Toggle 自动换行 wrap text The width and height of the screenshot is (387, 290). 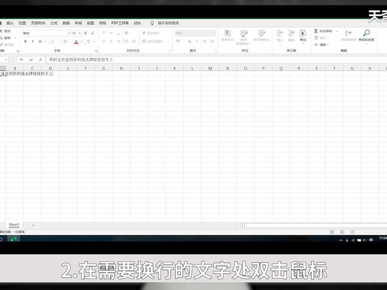(x=151, y=33)
